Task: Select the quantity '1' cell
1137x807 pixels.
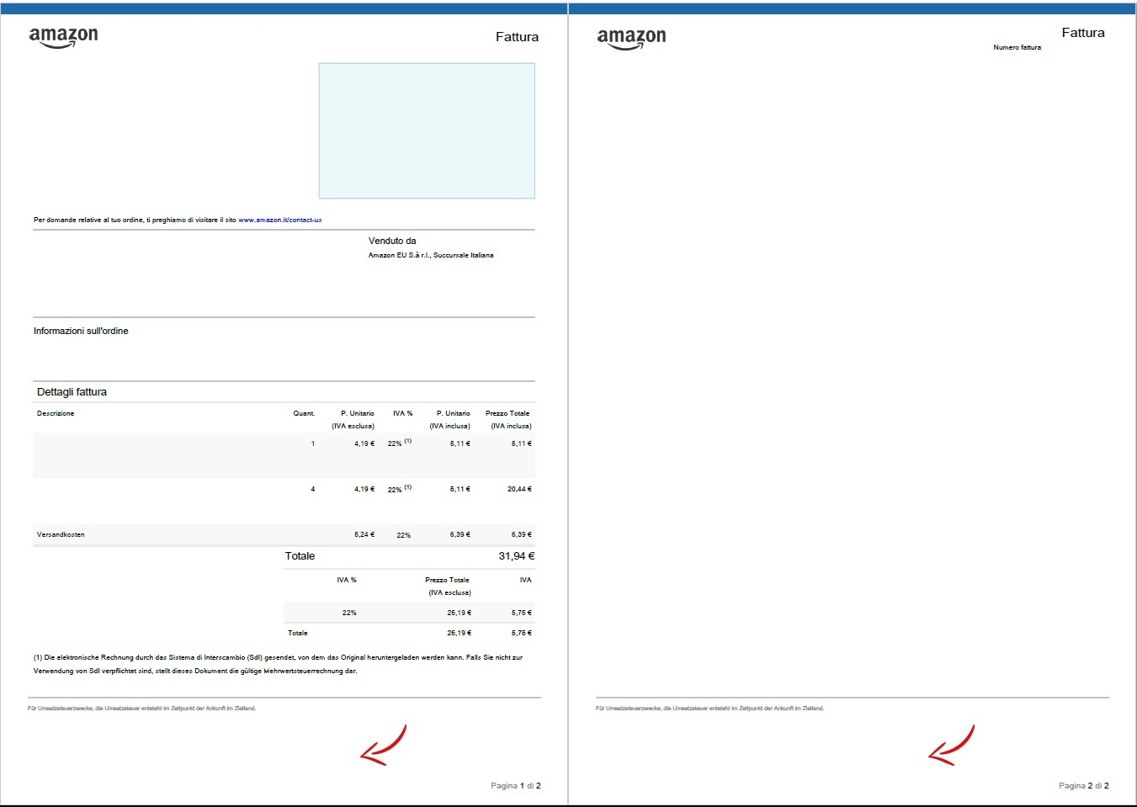Action: 313,443
